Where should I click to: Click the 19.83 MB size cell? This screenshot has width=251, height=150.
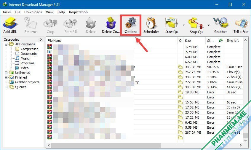tap(192, 92)
